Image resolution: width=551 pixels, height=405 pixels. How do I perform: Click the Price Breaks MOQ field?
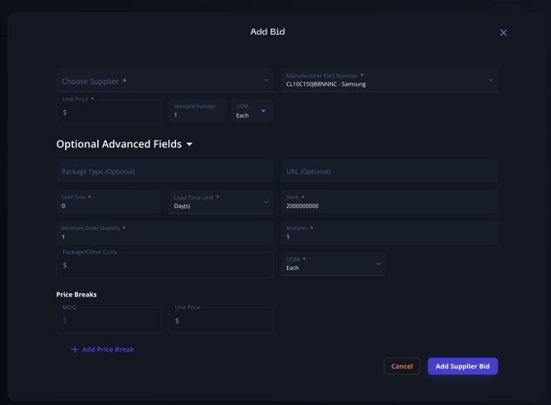(109, 320)
